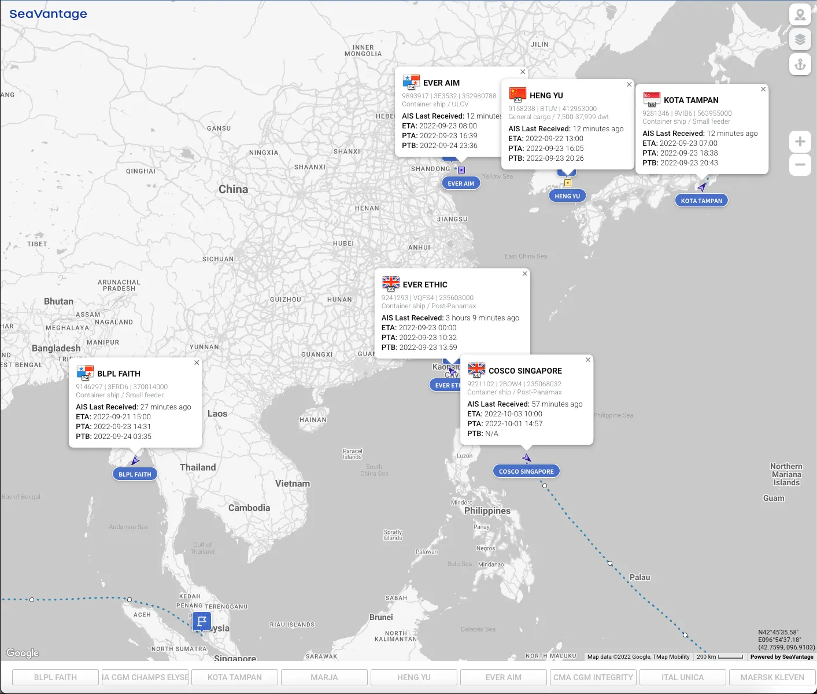Click the 200 km map scale control
817x694 pixels.
pyautogui.click(x=720, y=656)
